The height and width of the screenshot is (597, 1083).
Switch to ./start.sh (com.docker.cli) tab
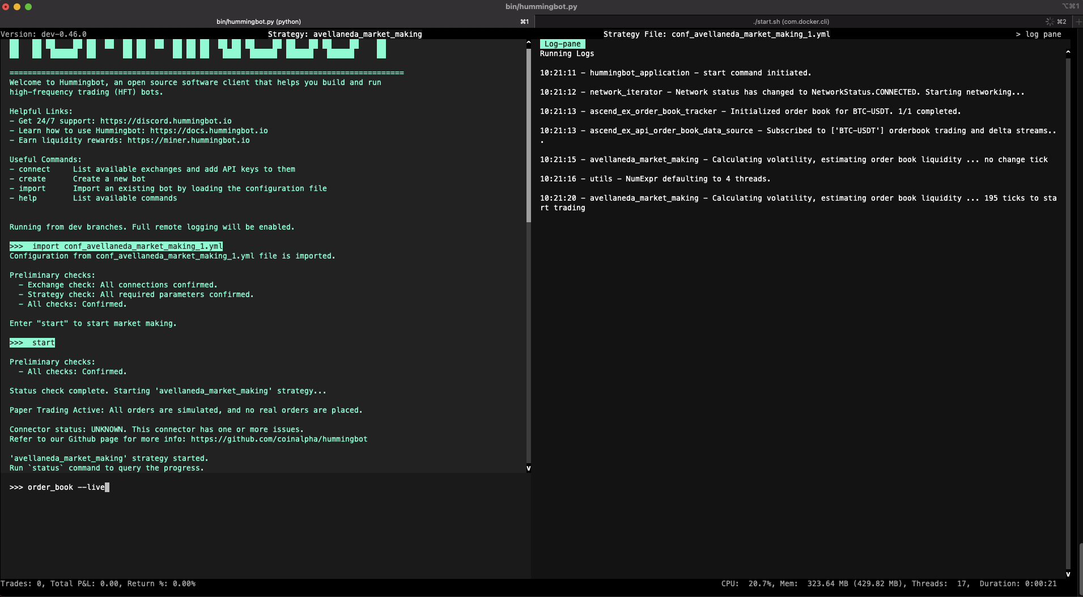point(791,22)
